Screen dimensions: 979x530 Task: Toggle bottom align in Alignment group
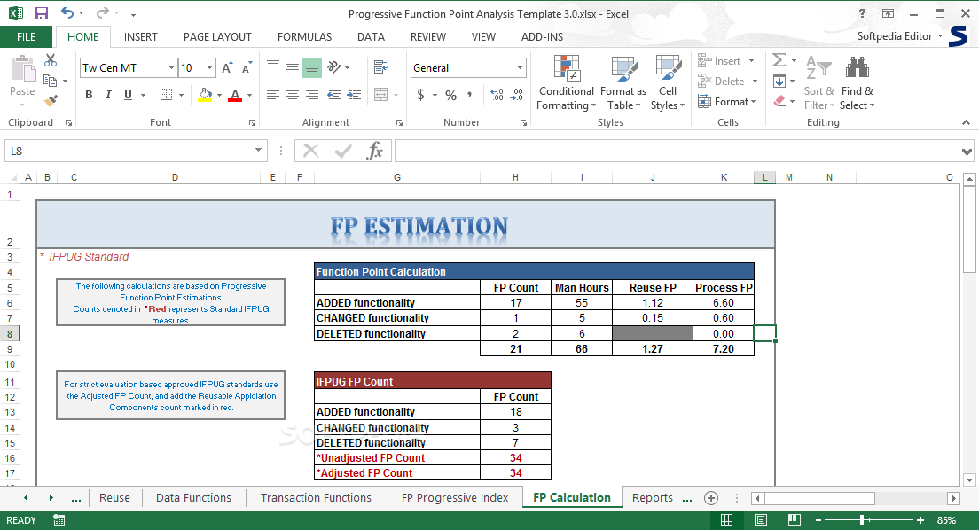point(311,67)
